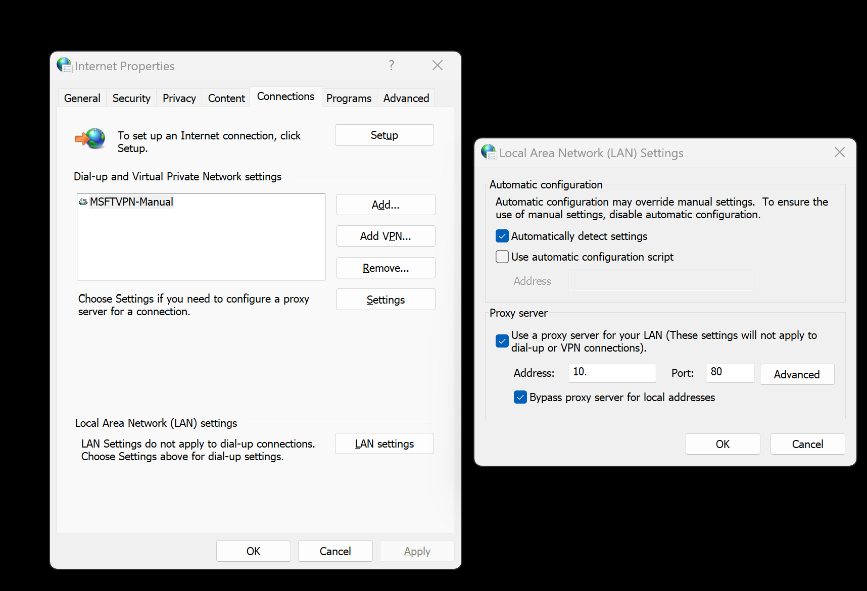Switch to the Advanced tab
The width and height of the screenshot is (867, 591).
pyautogui.click(x=406, y=98)
